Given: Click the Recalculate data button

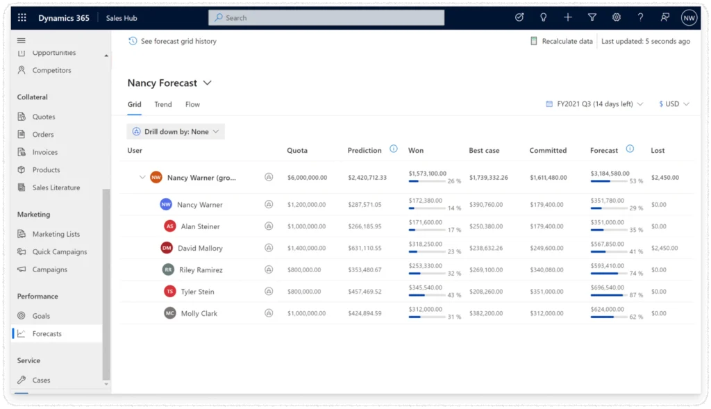Looking at the screenshot, I should (561, 42).
